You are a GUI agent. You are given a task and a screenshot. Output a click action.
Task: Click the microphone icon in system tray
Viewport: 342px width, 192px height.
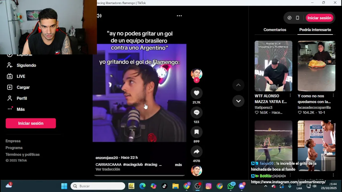[290, 186]
